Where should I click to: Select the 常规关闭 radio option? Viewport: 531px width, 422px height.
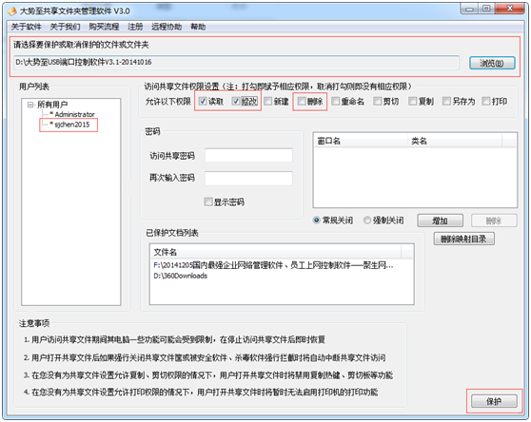[316, 221]
